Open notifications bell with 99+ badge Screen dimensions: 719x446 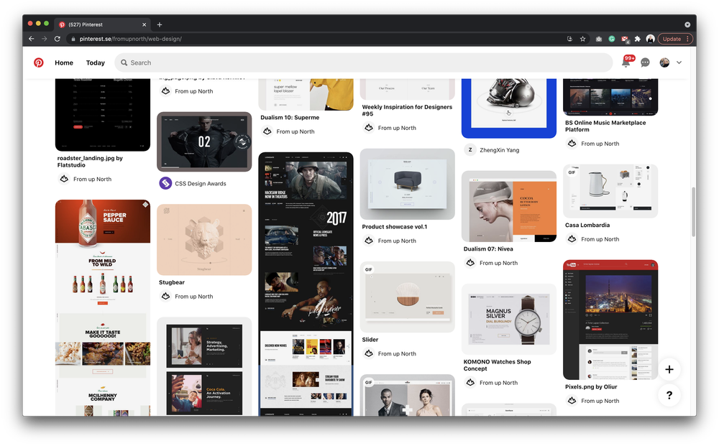[x=626, y=62]
